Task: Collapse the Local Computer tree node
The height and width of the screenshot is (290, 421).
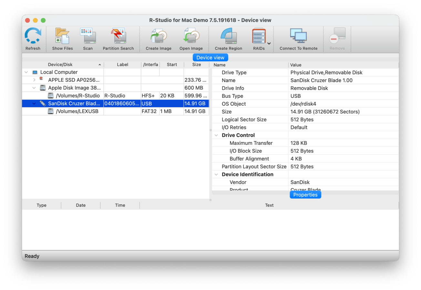Action: 26,72
